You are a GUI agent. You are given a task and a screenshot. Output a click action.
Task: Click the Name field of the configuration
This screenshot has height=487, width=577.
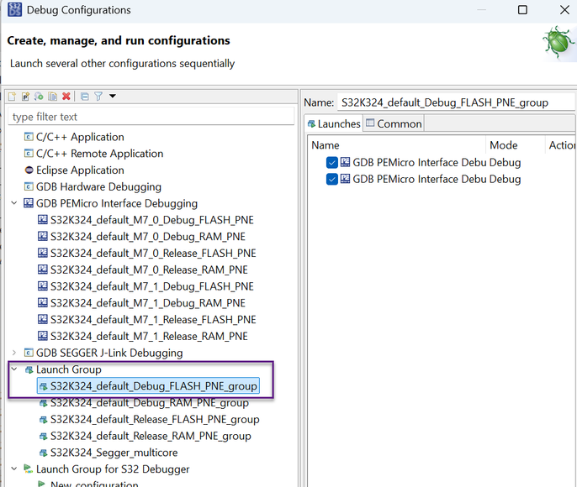point(456,102)
